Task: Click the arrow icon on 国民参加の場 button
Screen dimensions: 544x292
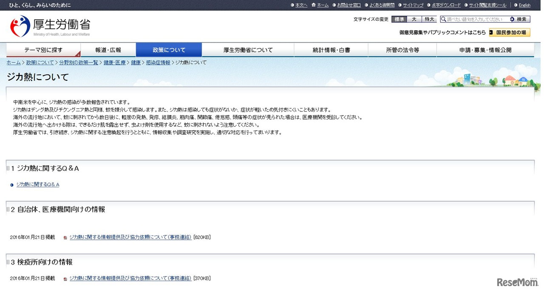Action: pos(490,32)
